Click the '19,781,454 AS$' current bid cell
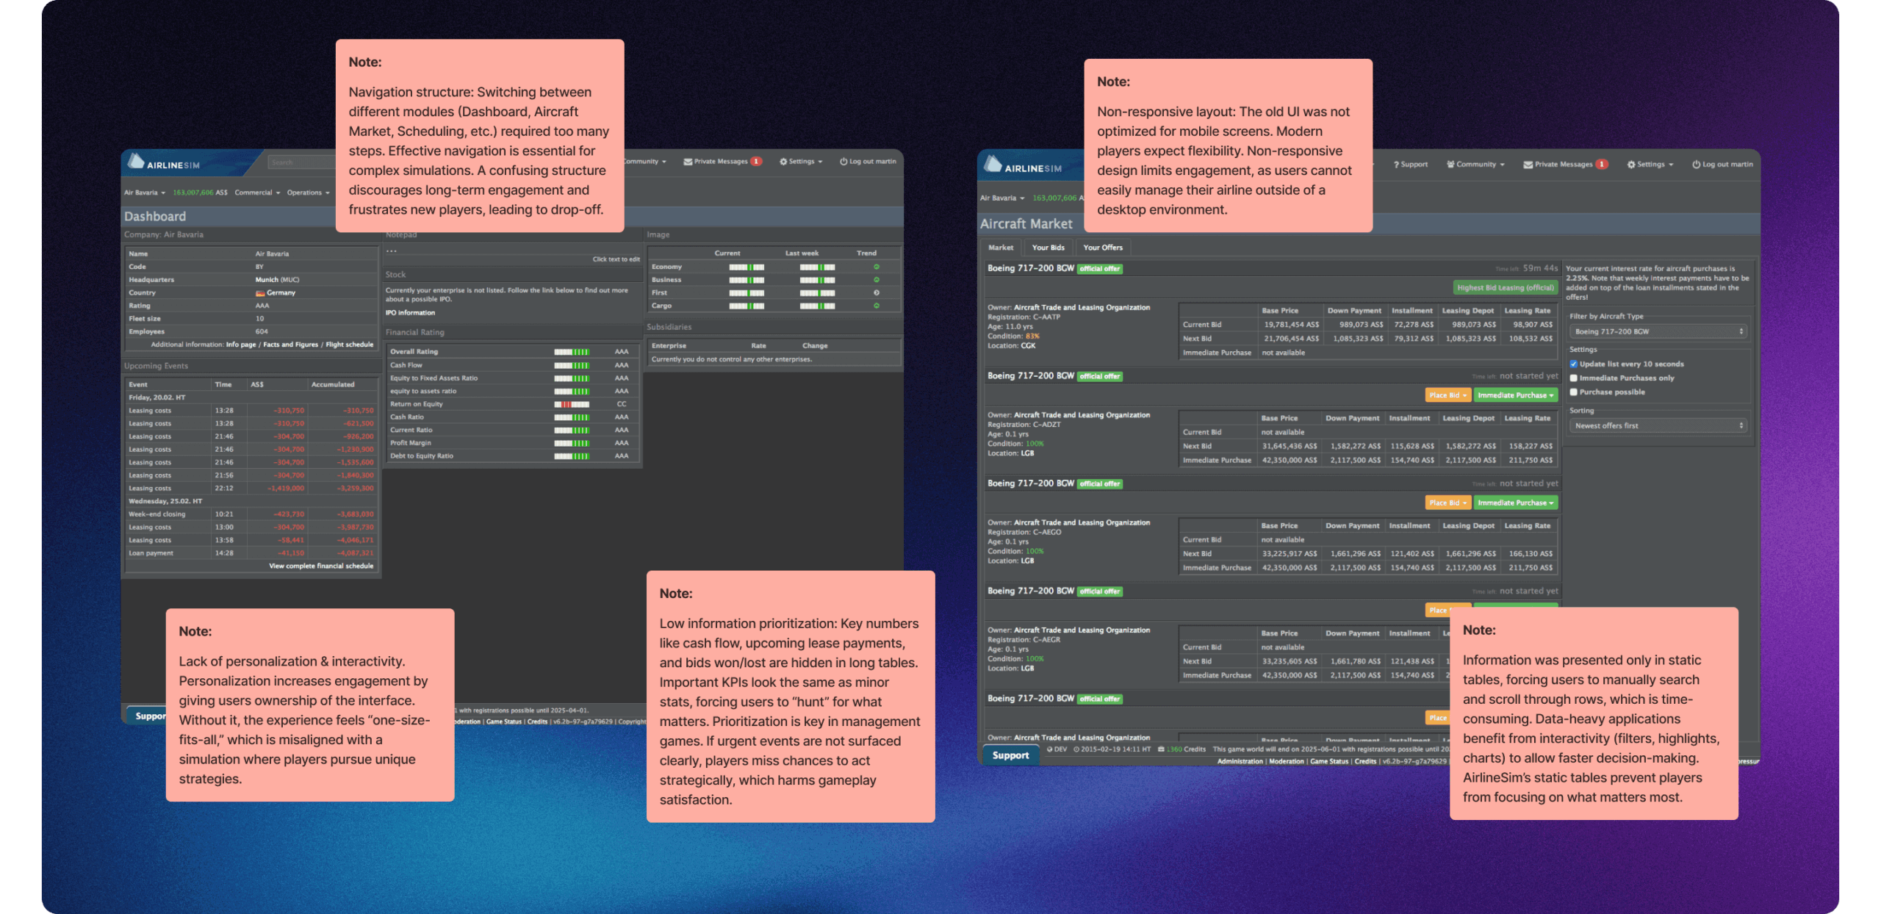The image size is (1881, 914). pos(1291,325)
